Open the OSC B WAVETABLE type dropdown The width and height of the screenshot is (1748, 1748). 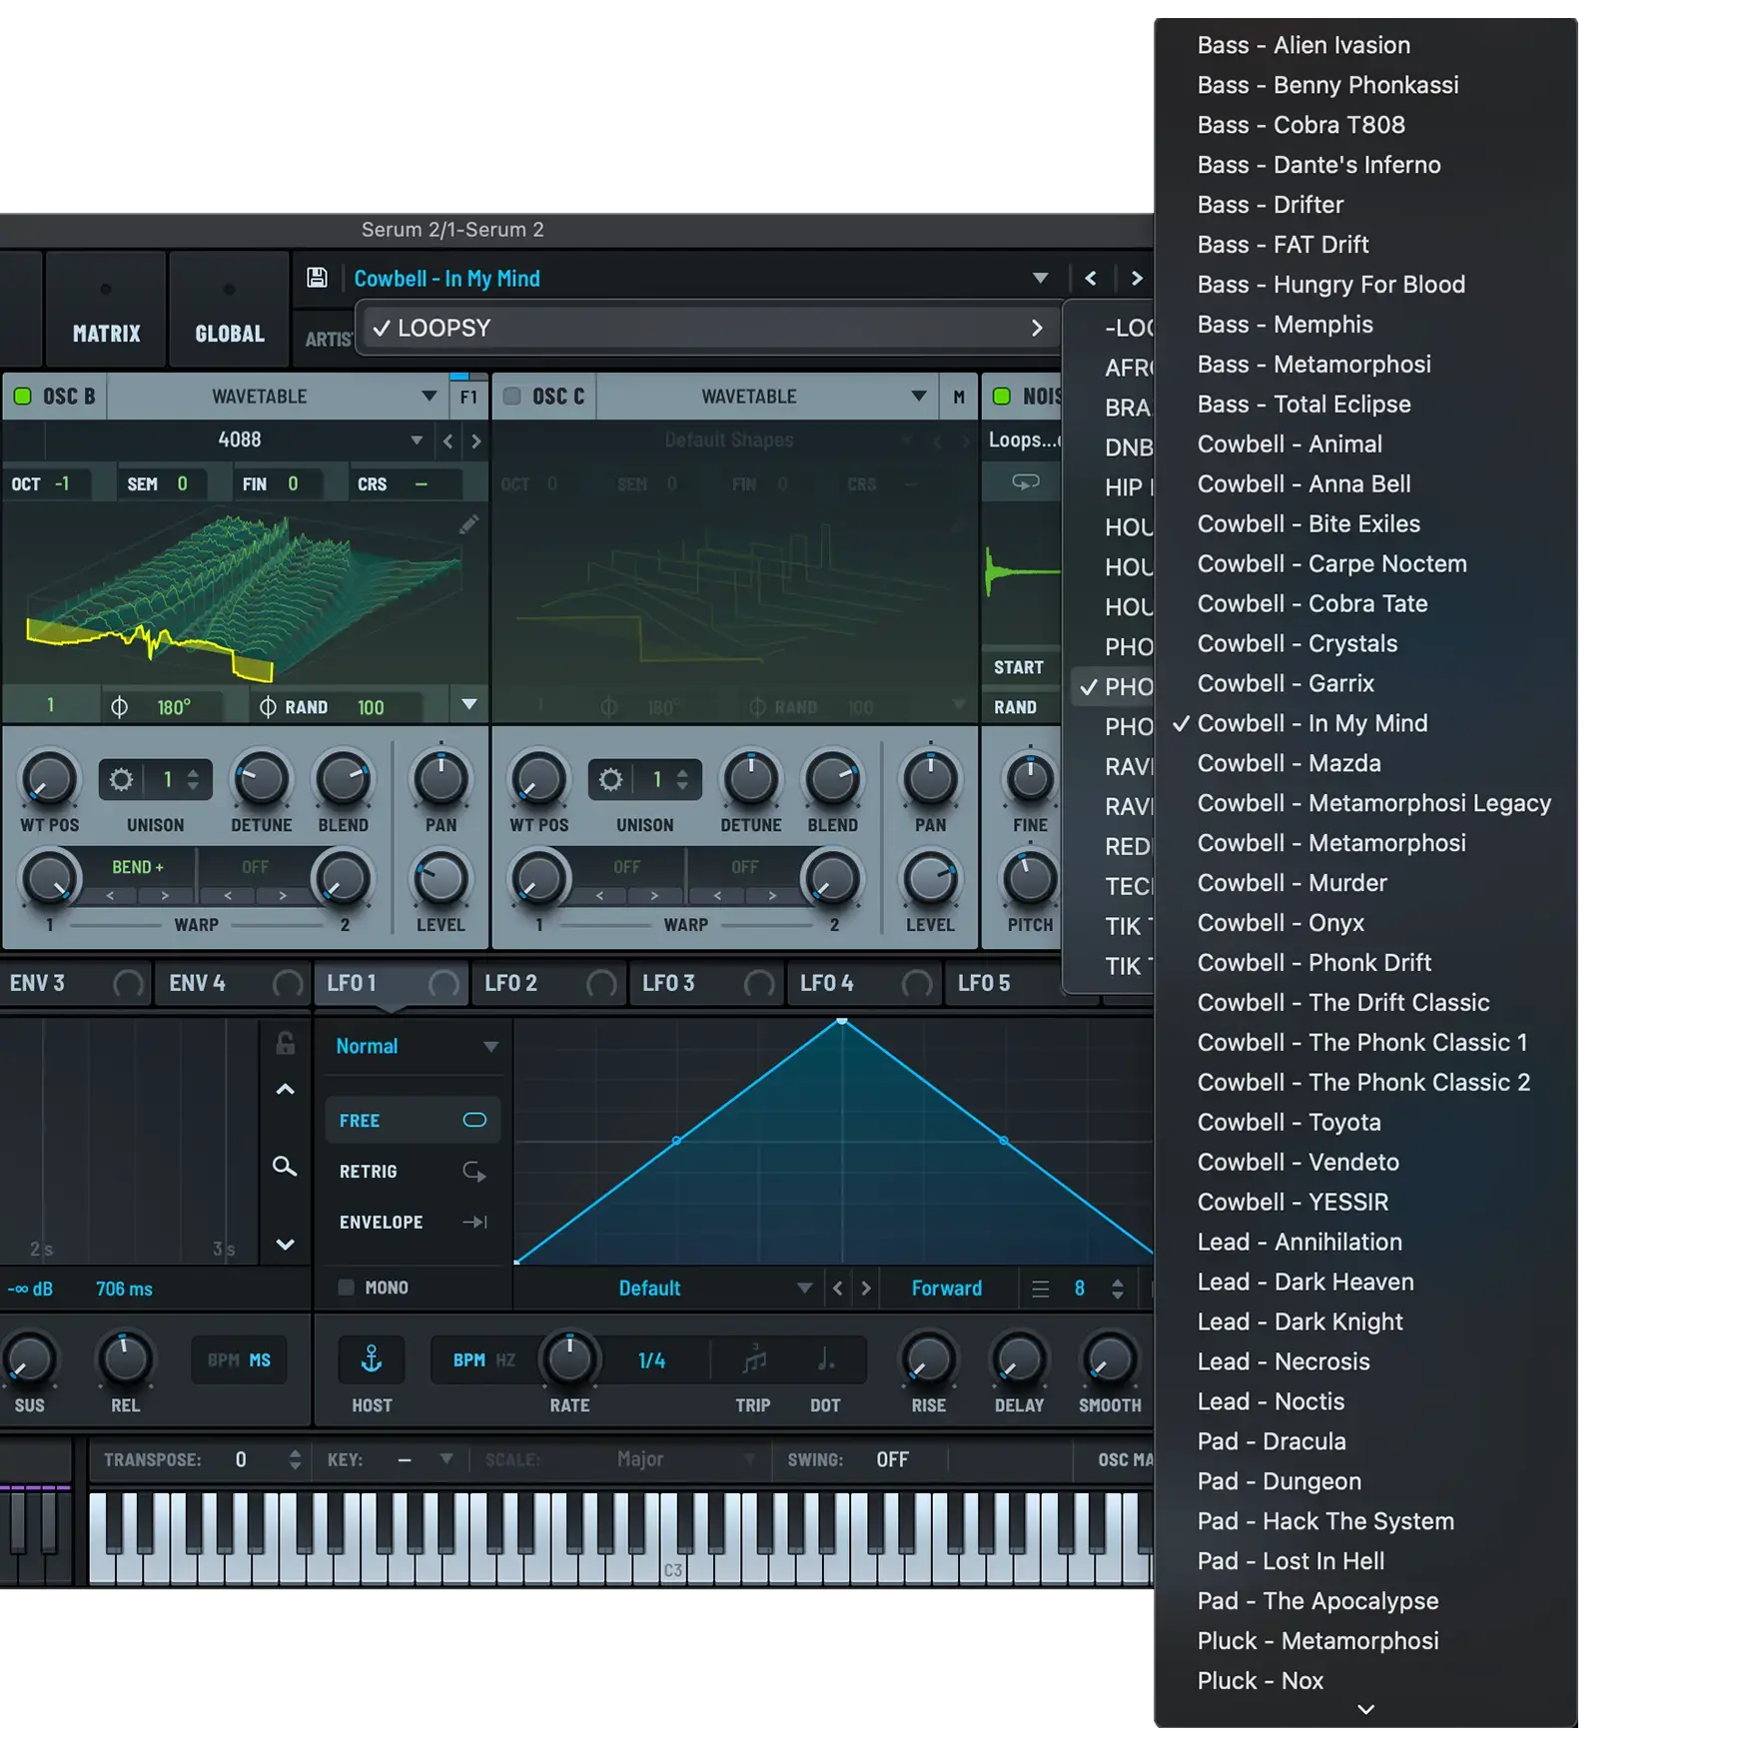pyautogui.click(x=429, y=397)
